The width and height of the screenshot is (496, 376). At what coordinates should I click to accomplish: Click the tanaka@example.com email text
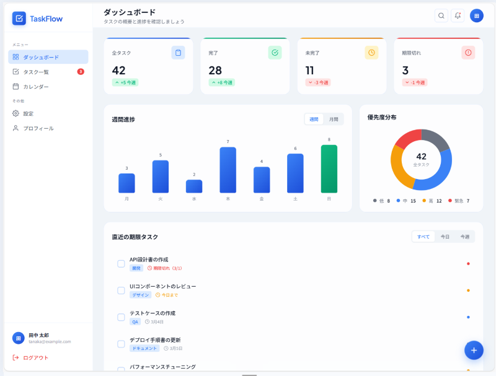(50, 341)
